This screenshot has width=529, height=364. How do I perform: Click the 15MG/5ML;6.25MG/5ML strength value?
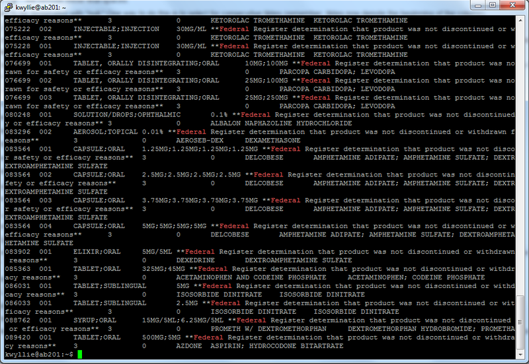[183, 320]
